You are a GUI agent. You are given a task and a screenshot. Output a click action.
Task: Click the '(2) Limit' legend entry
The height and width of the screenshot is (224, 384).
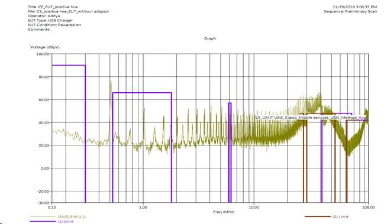[x=340, y=217]
